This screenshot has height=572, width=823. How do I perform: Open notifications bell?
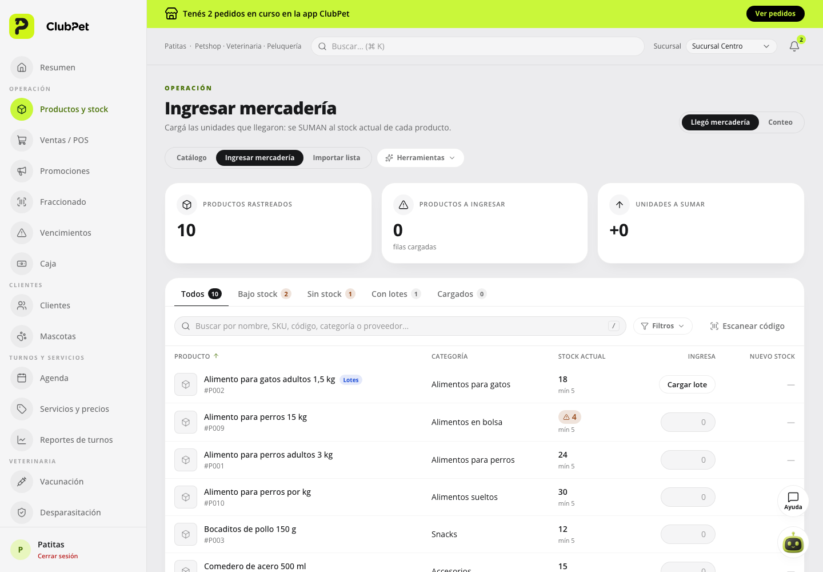794,46
